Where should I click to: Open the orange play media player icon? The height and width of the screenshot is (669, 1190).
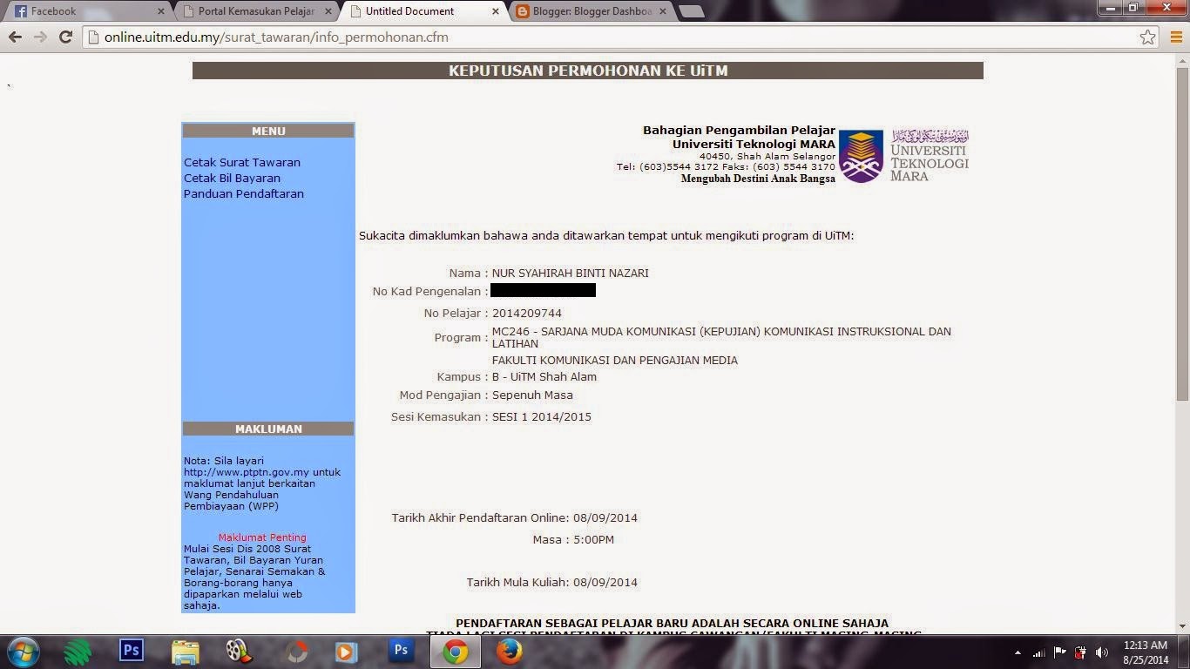(x=347, y=652)
